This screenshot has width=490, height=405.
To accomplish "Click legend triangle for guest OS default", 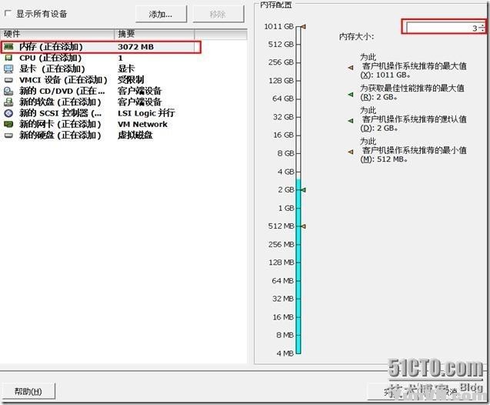I will tap(351, 121).
